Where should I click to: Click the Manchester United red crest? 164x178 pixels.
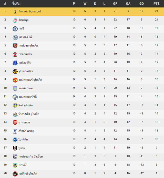tap(15, 80)
